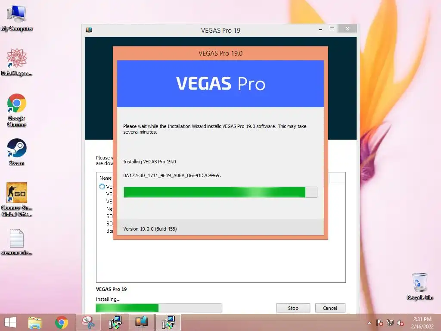Click the lower Installing progress bar
The width and height of the screenshot is (441, 331).
tap(159, 308)
